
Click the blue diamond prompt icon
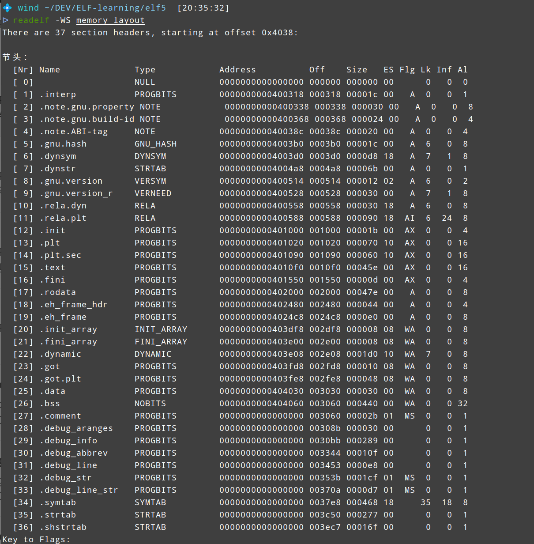click(x=7, y=8)
